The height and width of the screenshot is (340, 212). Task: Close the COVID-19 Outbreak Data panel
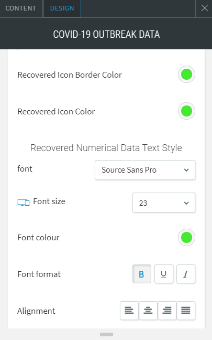tap(204, 8)
